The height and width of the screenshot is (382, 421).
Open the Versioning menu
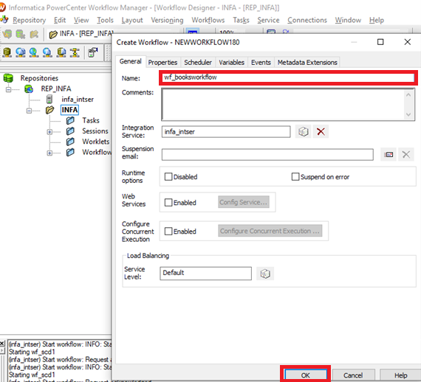(x=167, y=20)
